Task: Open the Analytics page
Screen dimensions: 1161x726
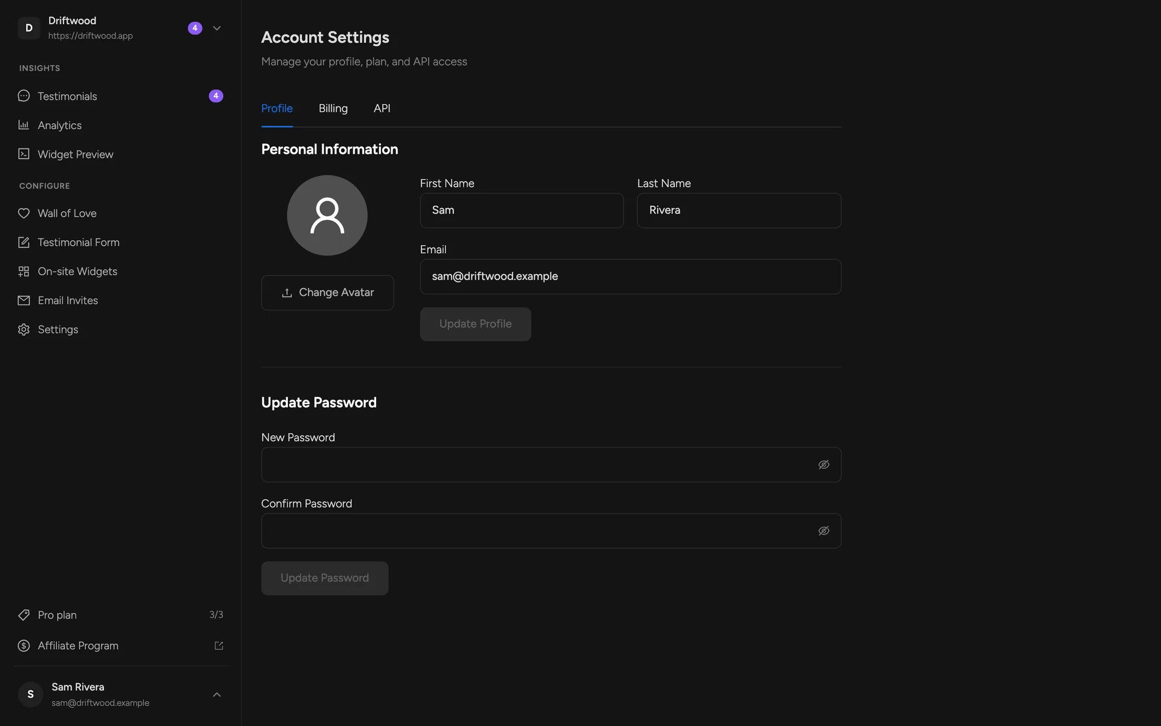Action: point(120,125)
